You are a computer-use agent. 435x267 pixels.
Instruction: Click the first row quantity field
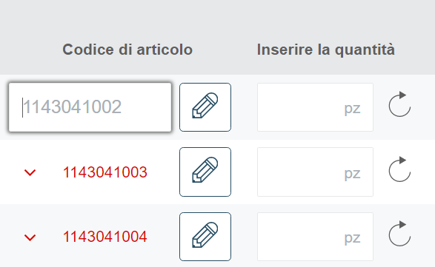click(315, 107)
